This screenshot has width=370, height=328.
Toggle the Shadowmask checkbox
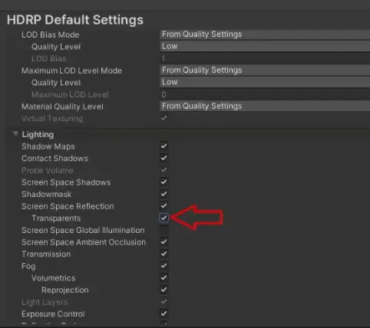pyautogui.click(x=164, y=194)
